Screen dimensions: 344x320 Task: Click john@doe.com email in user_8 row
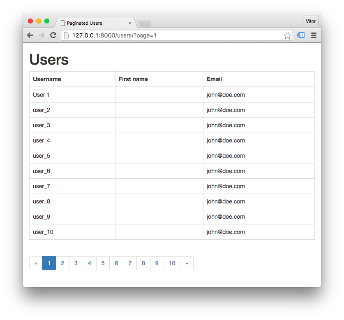pos(226,201)
